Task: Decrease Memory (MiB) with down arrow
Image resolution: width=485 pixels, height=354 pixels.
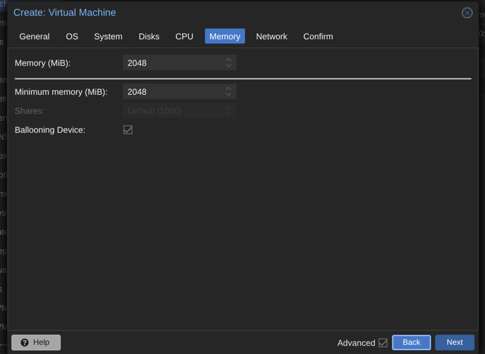Action: click(228, 66)
